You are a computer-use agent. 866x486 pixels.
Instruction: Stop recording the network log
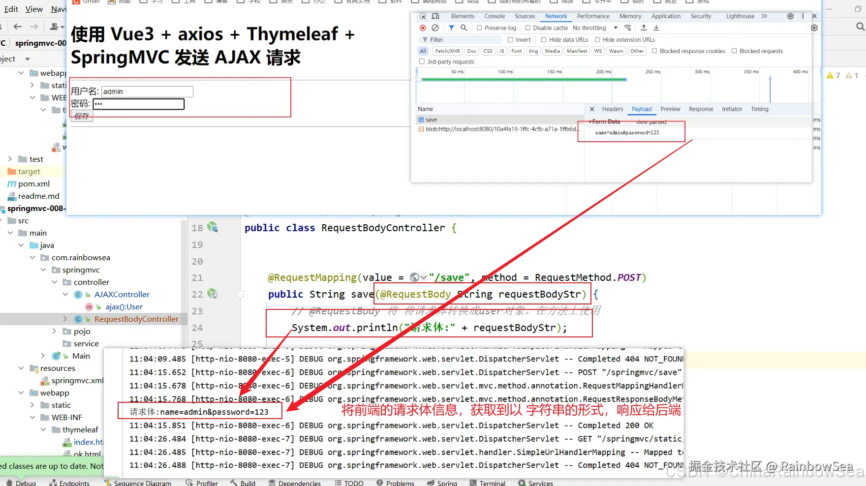(x=423, y=28)
